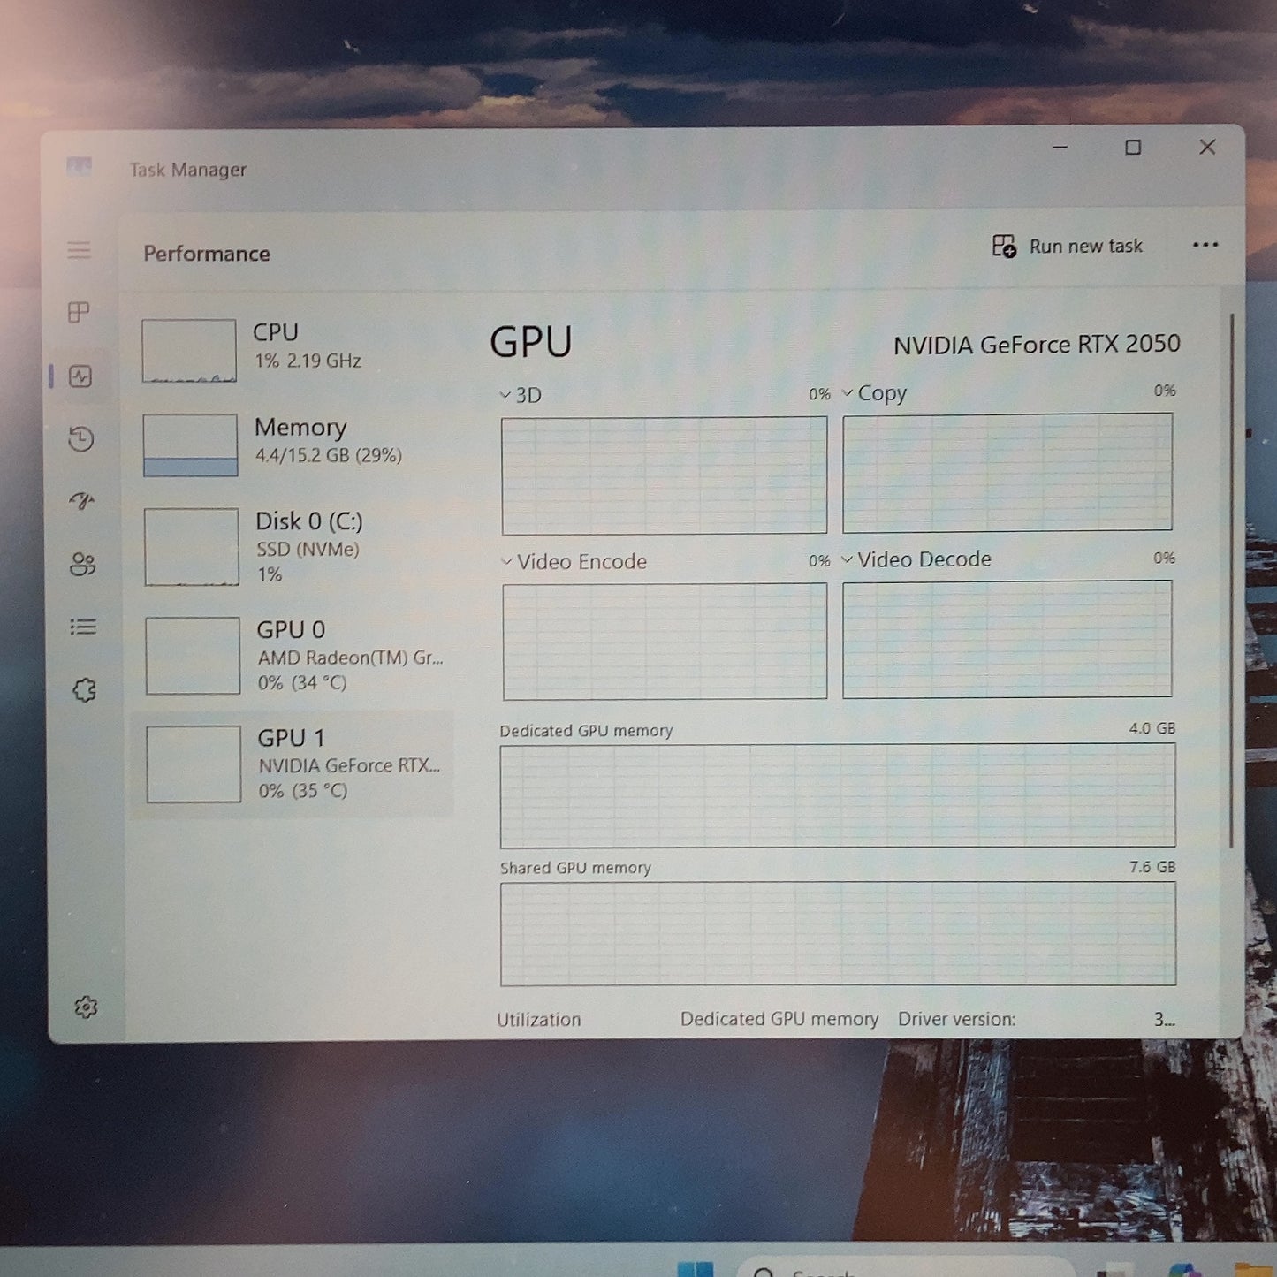Expand the Copy engine dropdown
This screenshot has width=1277, height=1277.
(848, 392)
